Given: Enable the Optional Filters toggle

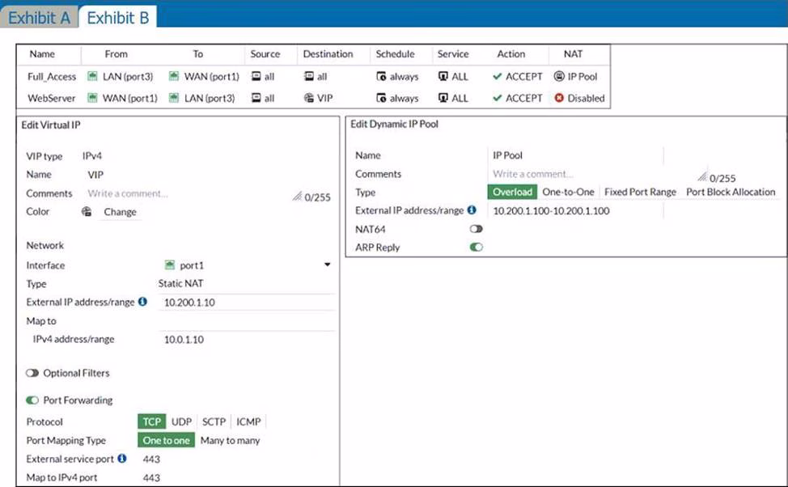Looking at the screenshot, I should pos(32,373).
